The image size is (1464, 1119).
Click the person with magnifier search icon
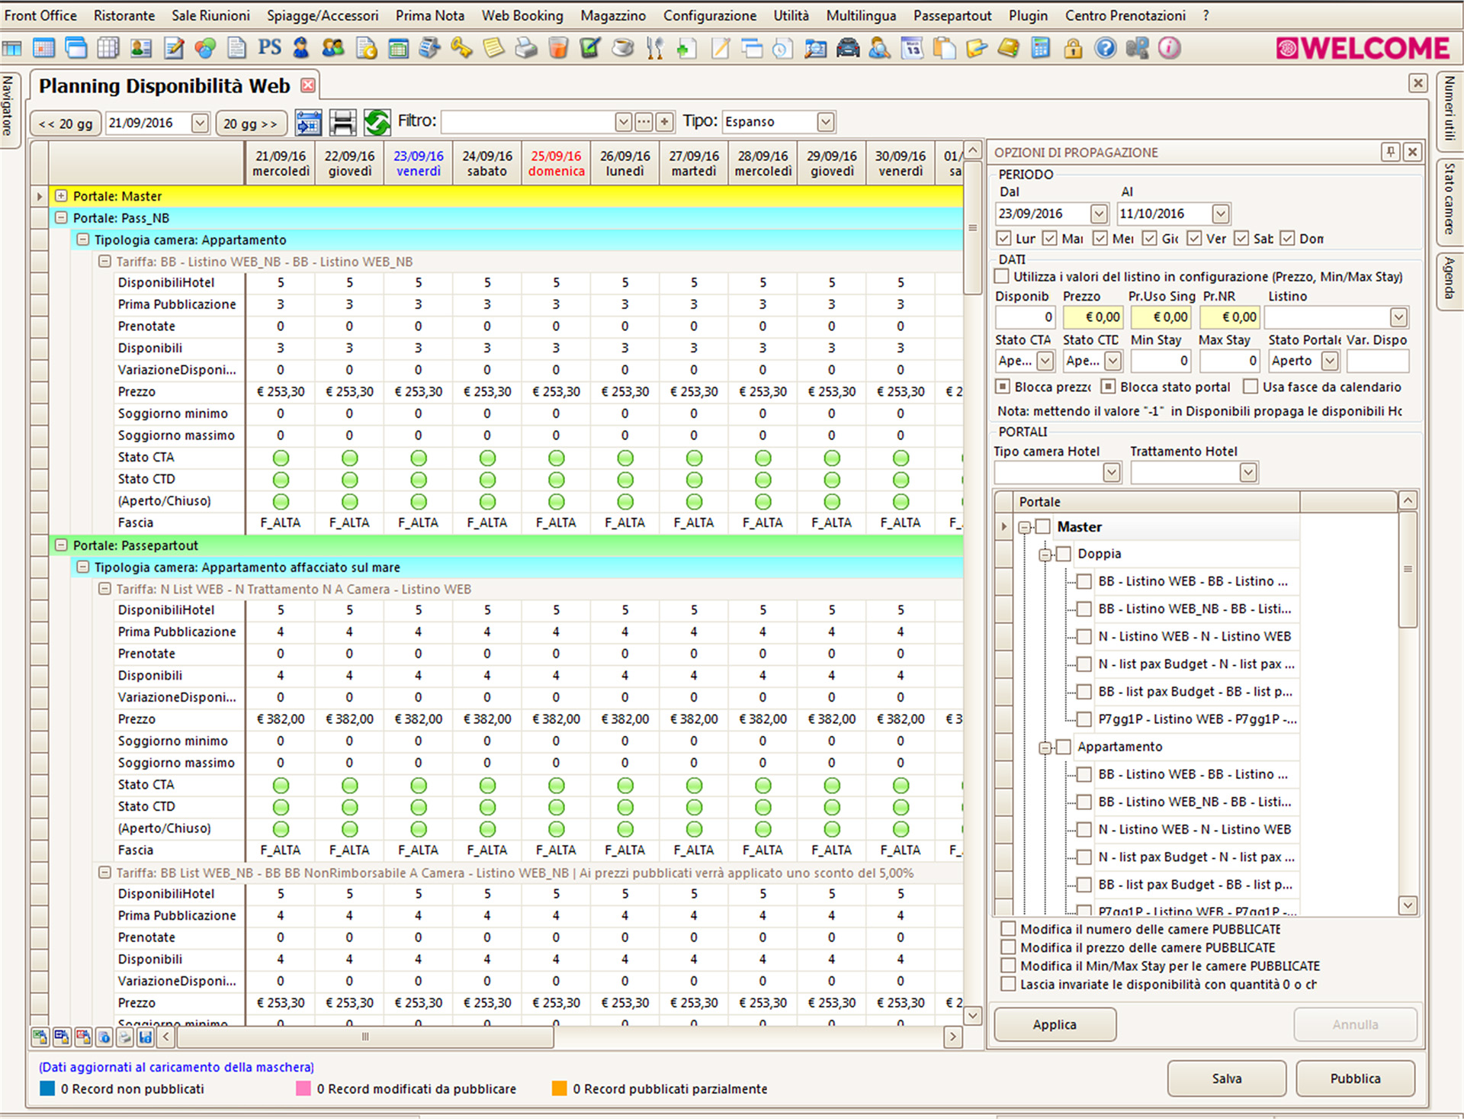[x=879, y=48]
